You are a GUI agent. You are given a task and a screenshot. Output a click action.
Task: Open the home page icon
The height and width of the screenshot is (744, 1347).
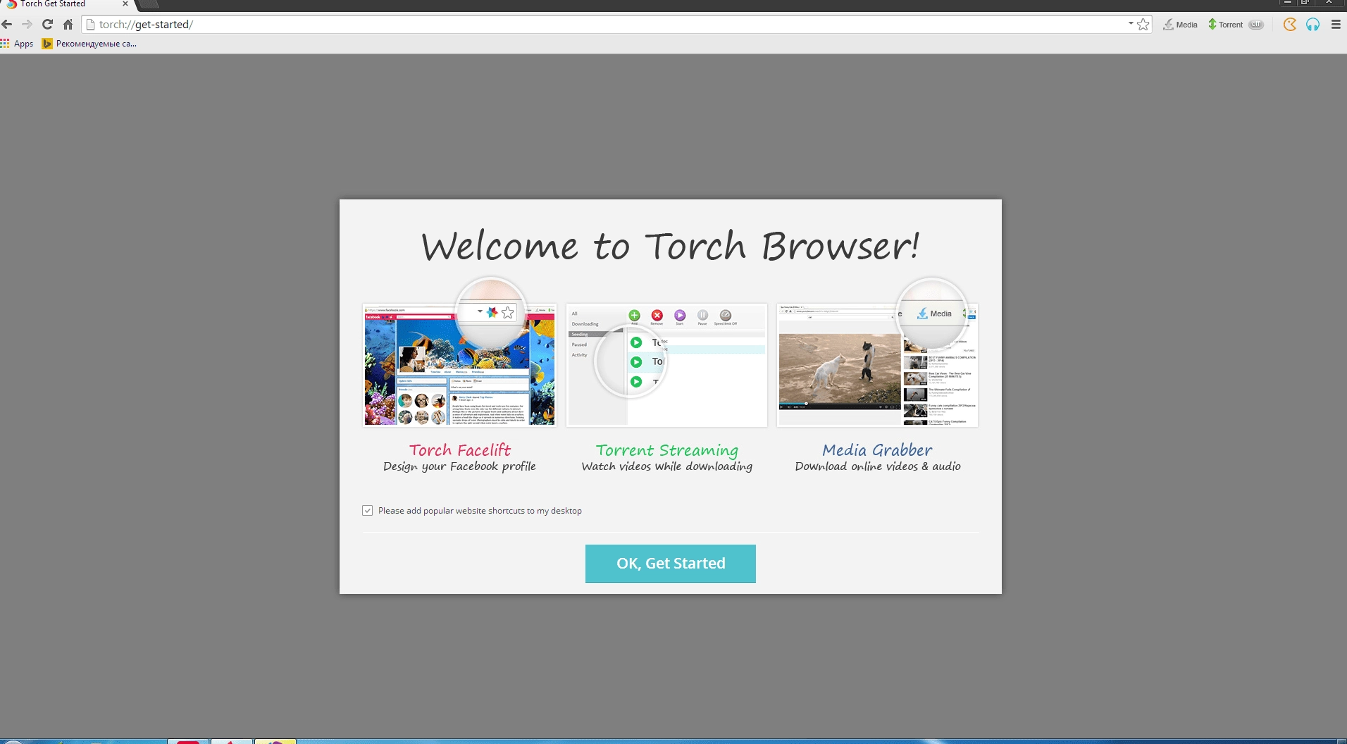coord(68,24)
